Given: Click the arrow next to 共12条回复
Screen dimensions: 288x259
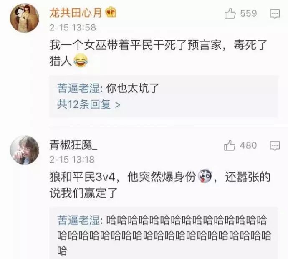Looking at the screenshot, I should tap(118, 105).
